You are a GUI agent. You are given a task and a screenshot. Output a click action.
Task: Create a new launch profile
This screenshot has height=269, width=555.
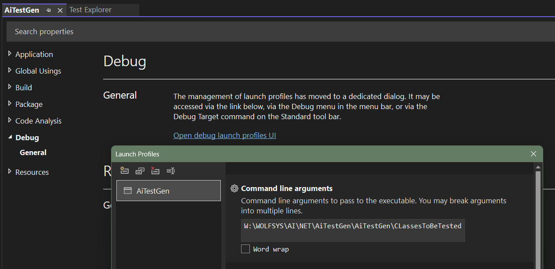pyautogui.click(x=125, y=171)
